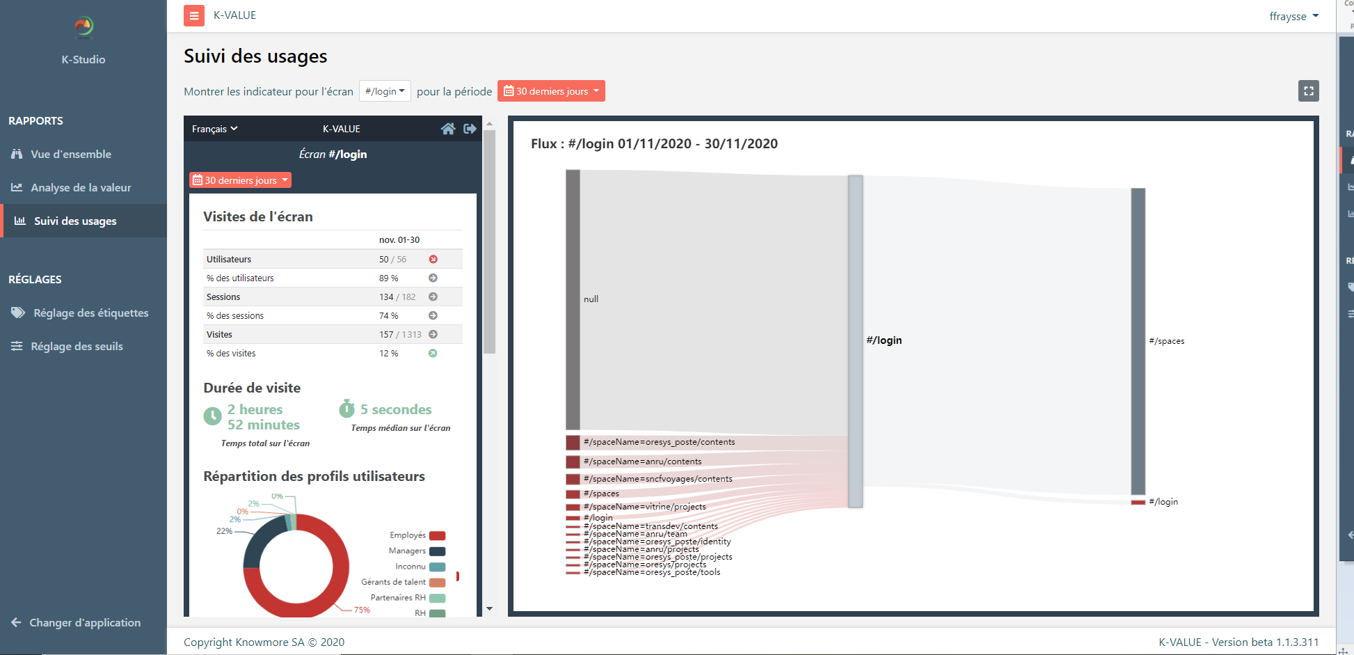Viewport: 1354px width, 655px height.
Task: Click the logout icon in K-VALUE panel
Action: (x=470, y=129)
